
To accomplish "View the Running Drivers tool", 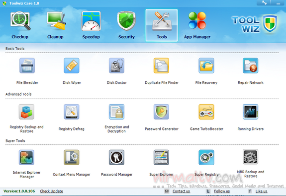I will [x=250, y=112].
